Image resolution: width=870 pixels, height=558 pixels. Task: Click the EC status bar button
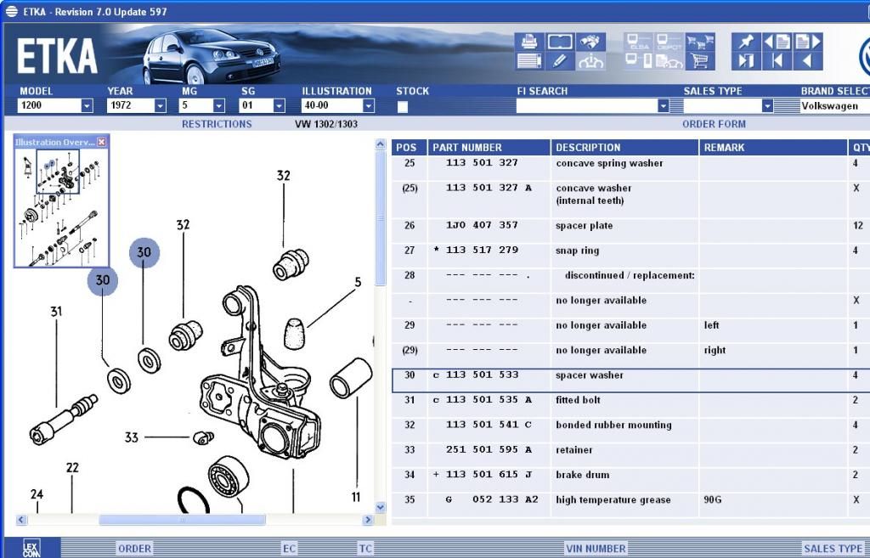pos(289,549)
